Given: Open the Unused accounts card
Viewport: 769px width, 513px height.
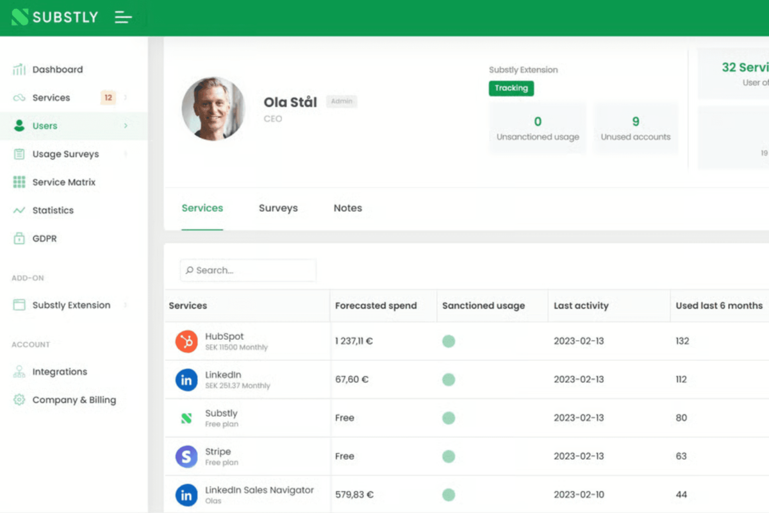Looking at the screenshot, I should tap(636, 128).
